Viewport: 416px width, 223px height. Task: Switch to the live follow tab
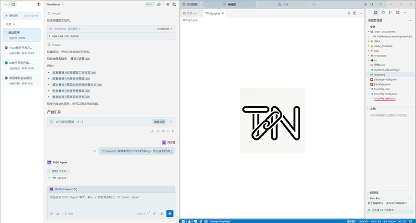tap(191, 4)
